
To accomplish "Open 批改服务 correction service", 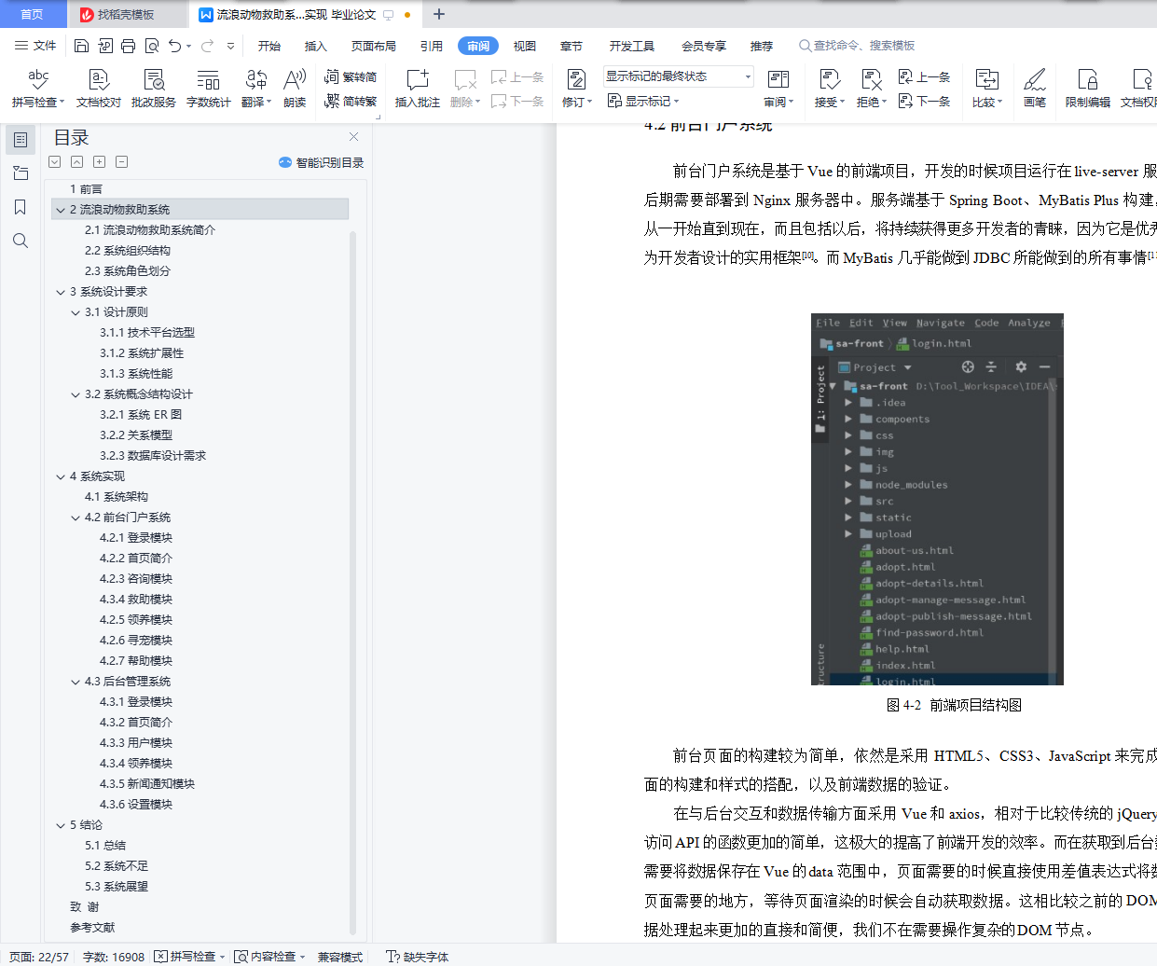I will [x=154, y=89].
